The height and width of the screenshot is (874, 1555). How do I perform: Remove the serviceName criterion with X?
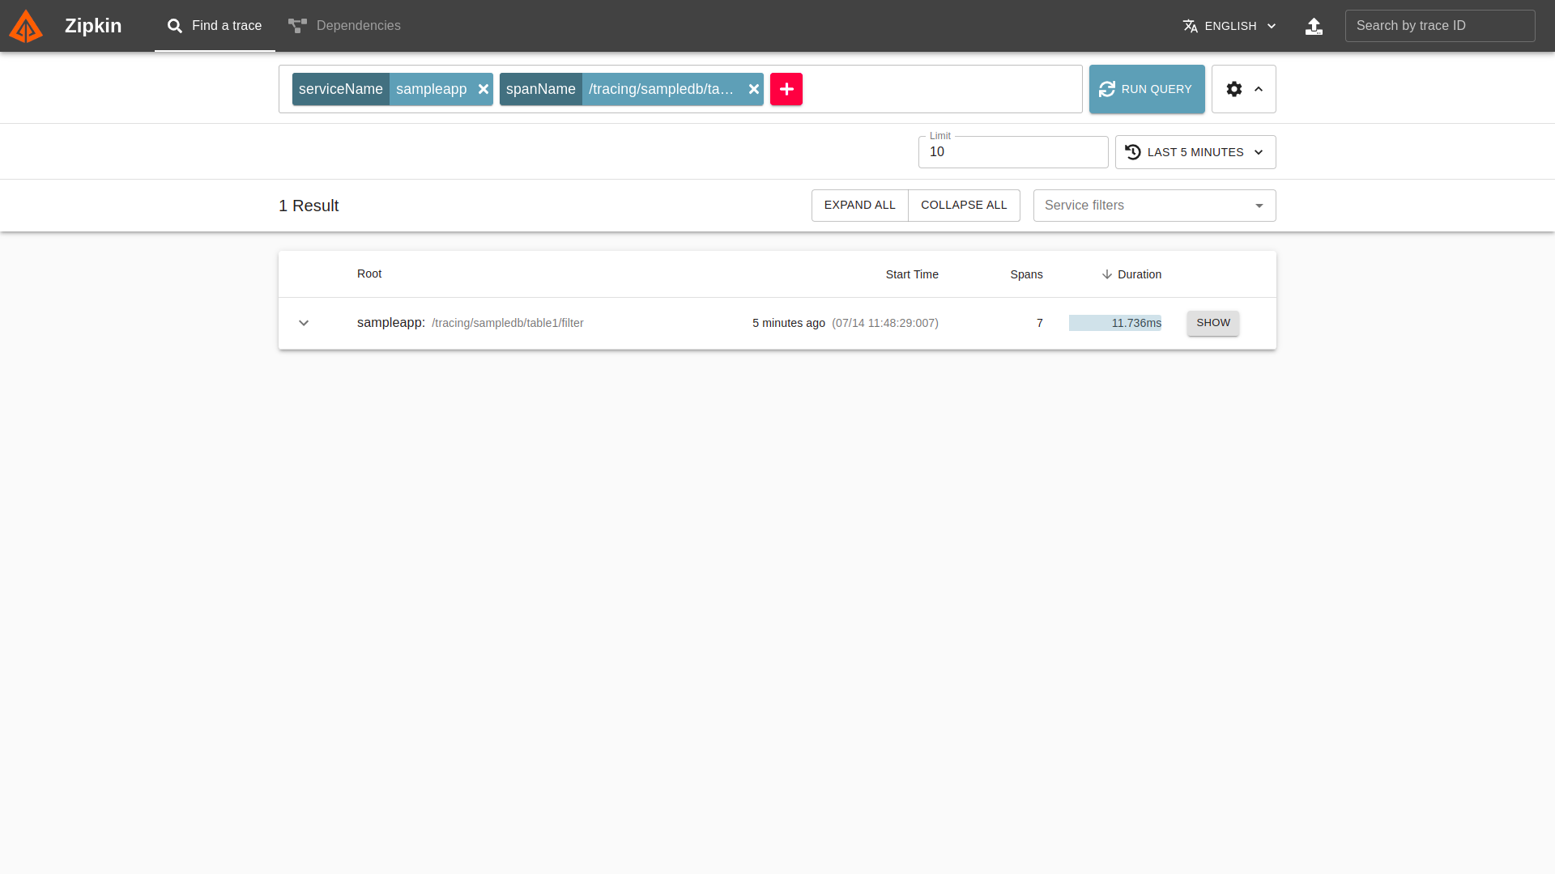[x=484, y=89]
